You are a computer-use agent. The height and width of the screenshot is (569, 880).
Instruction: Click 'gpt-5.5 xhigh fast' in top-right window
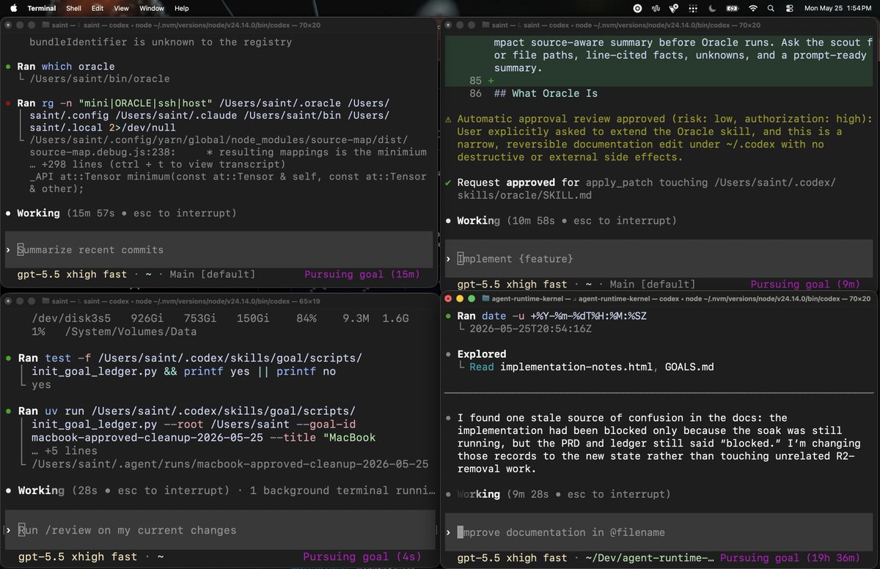pyautogui.click(x=512, y=284)
